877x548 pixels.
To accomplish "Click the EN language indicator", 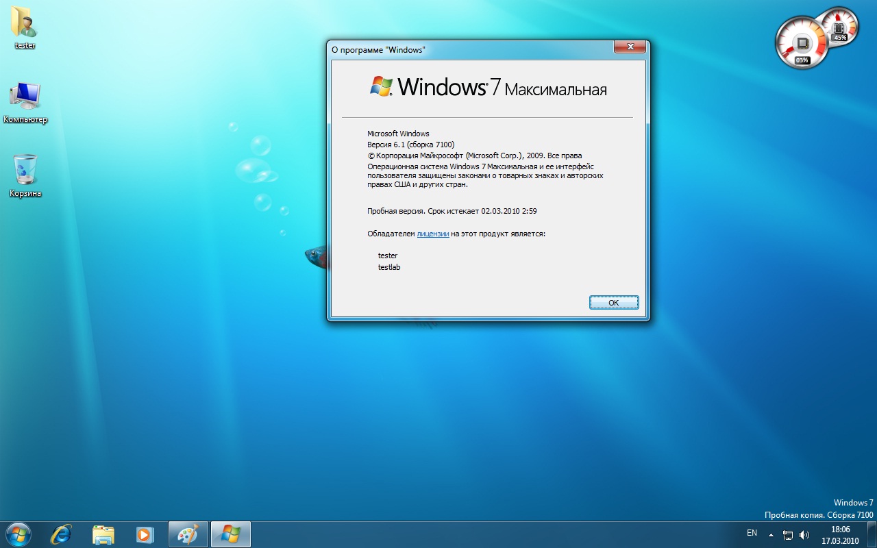I will coord(752,533).
